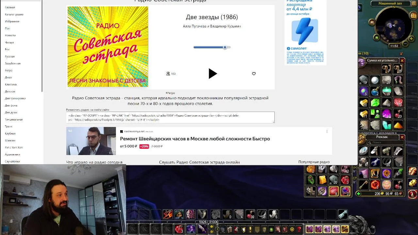Viewport: 418px width, 235px height.
Task: Open the Джаз genre link
Action: (8, 77)
